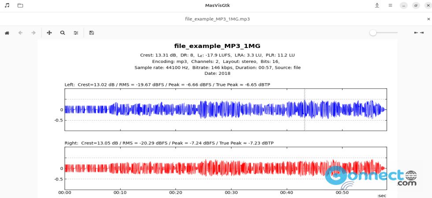432x198 pixels.
Task: Click the fit-width arrows icon
Action: coord(419,33)
